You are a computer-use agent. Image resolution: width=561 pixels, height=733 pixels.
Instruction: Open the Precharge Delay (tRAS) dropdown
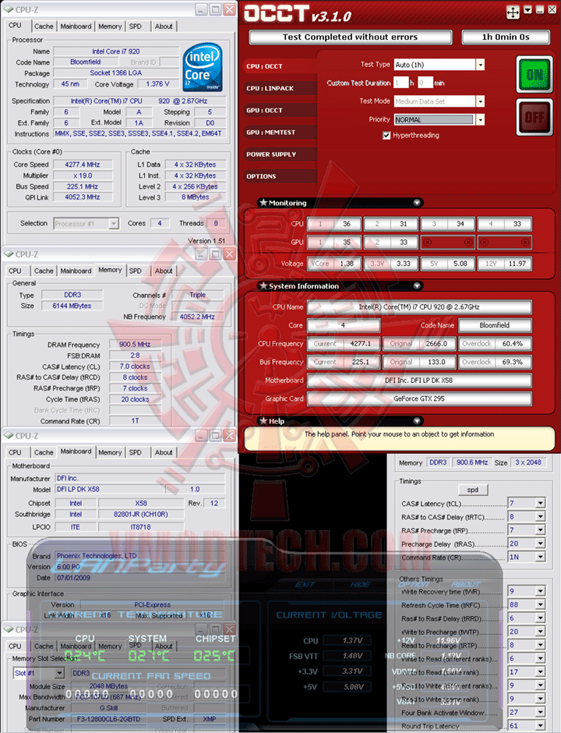pyautogui.click(x=540, y=544)
